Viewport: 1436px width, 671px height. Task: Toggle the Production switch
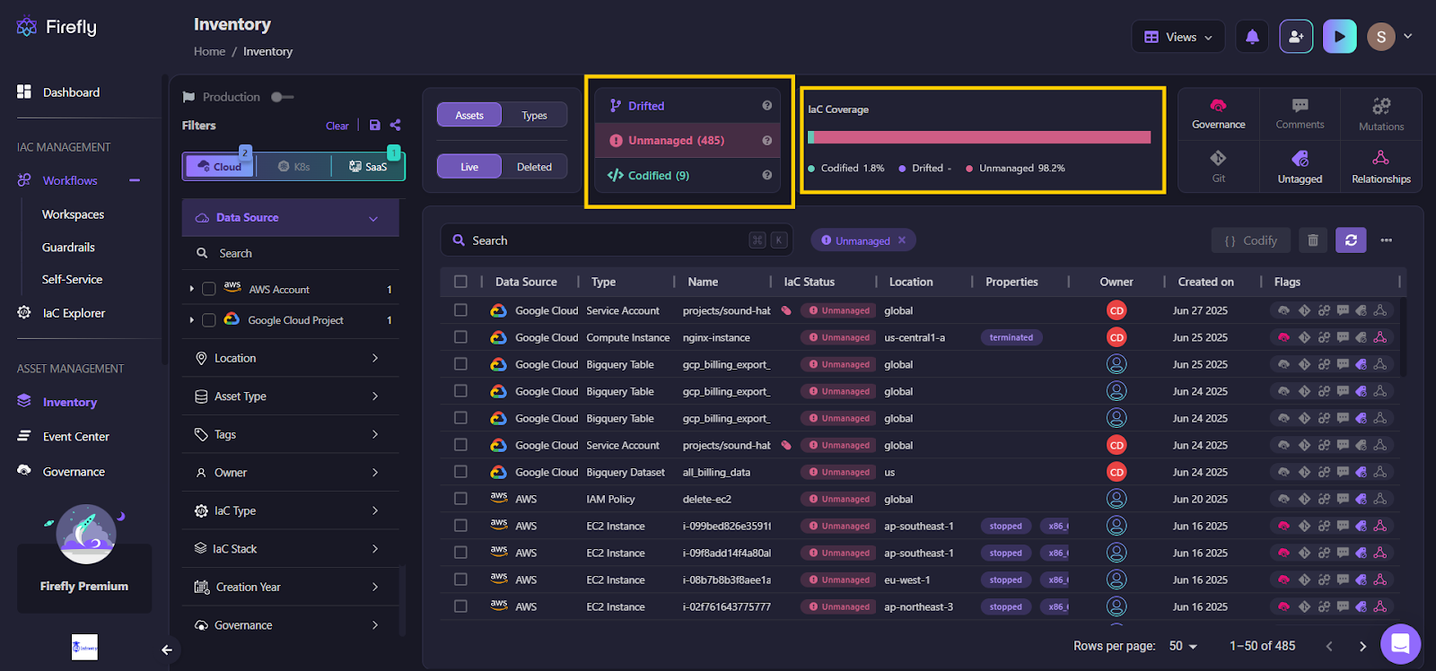pyautogui.click(x=282, y=97)
